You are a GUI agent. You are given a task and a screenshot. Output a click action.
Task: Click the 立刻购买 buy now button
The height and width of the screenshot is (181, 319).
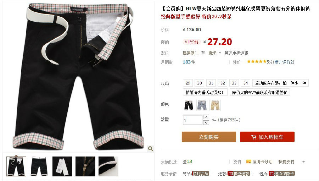209,137
